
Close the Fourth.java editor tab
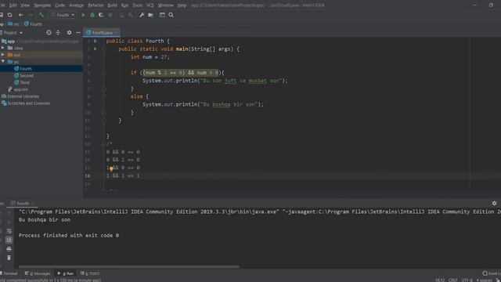click(x=117, y=33)
